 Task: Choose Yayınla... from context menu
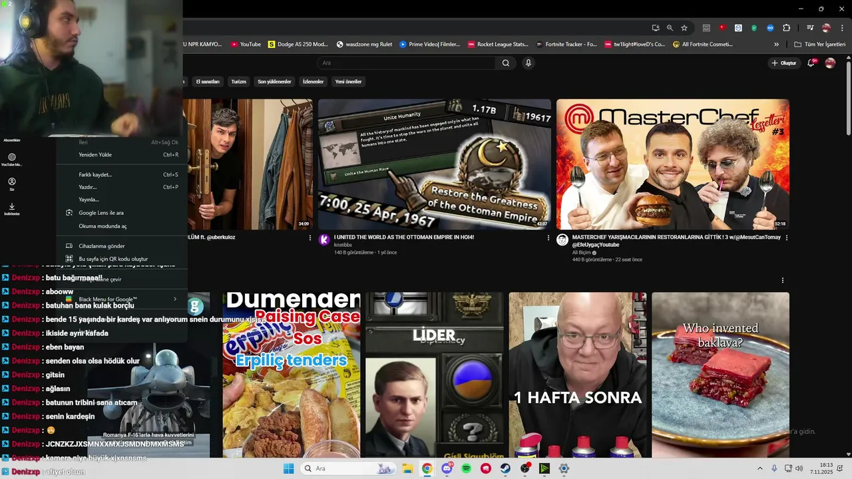121,200
